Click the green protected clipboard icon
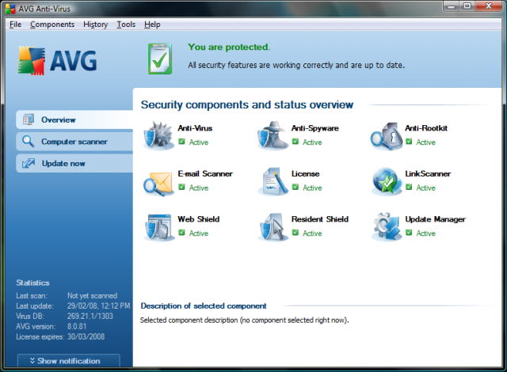Image resolution: width=507 pixels, height=372 pixels. point(160,59)
